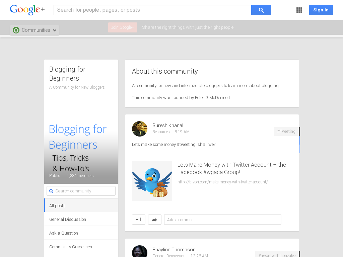This screenshot has height=257, width=343.
Task: Click the '1,384 members' text
Action: click(80, 175)
